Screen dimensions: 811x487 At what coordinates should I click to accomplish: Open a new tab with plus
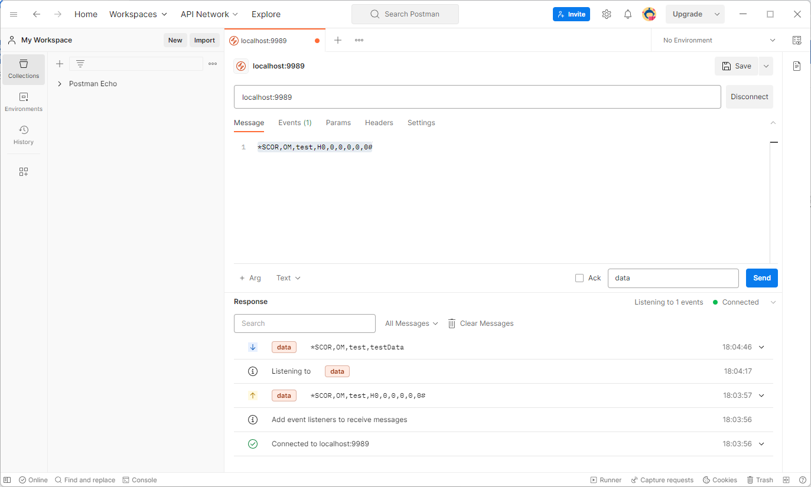[x=338, y=40]
